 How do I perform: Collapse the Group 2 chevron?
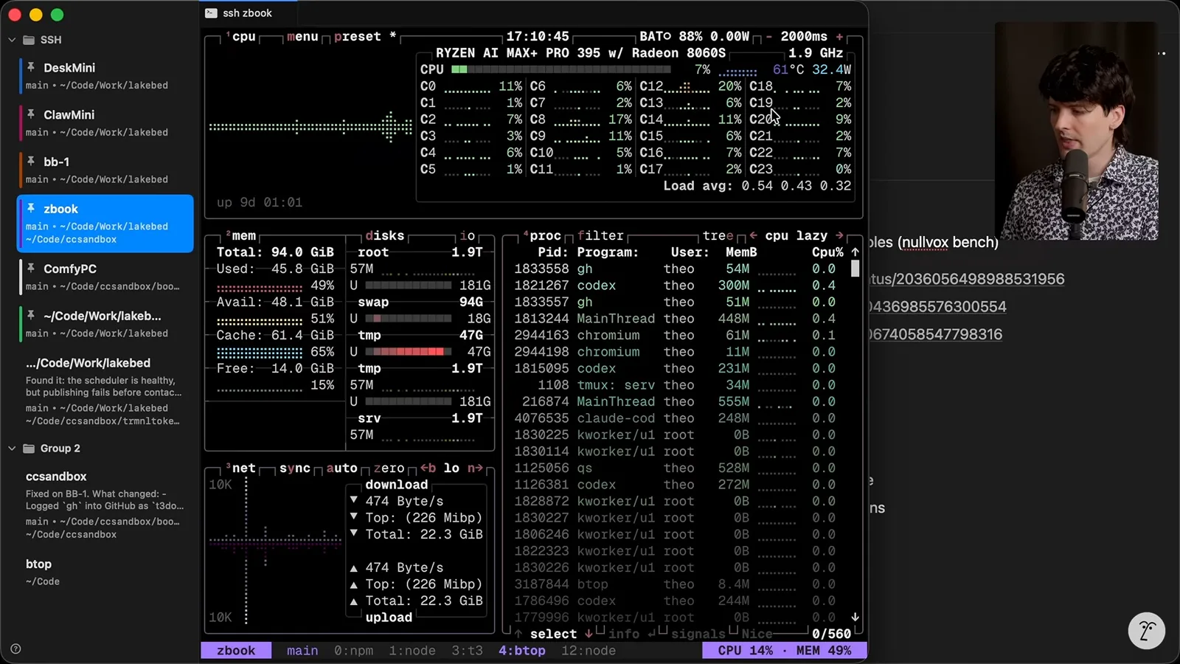point(12,449)
